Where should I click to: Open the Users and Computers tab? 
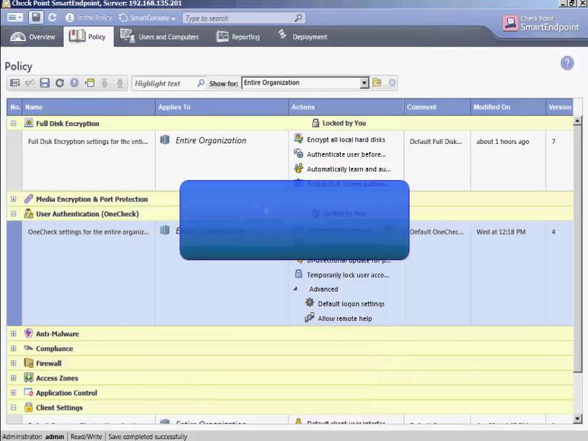159,37
